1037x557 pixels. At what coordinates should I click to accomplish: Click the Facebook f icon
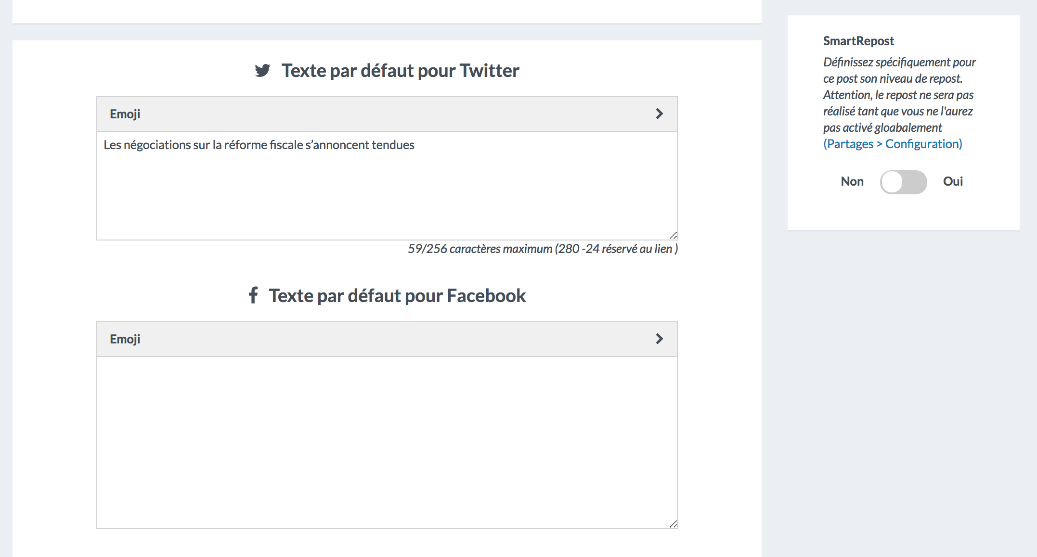253,295
